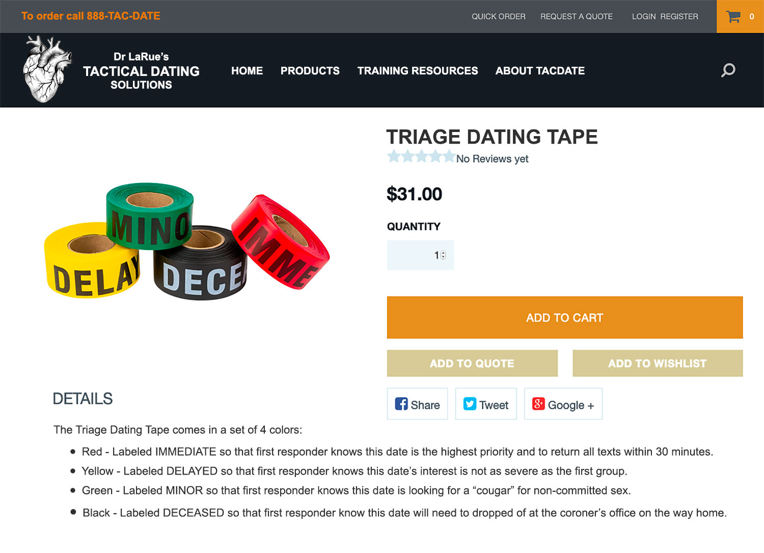Click the Twitter Tweet icon
Screen dimensions: 764x553
[x=470, y=404]
